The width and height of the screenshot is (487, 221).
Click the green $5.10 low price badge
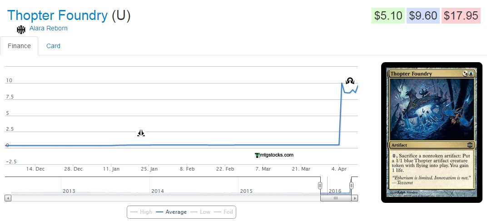pos(388,16)
